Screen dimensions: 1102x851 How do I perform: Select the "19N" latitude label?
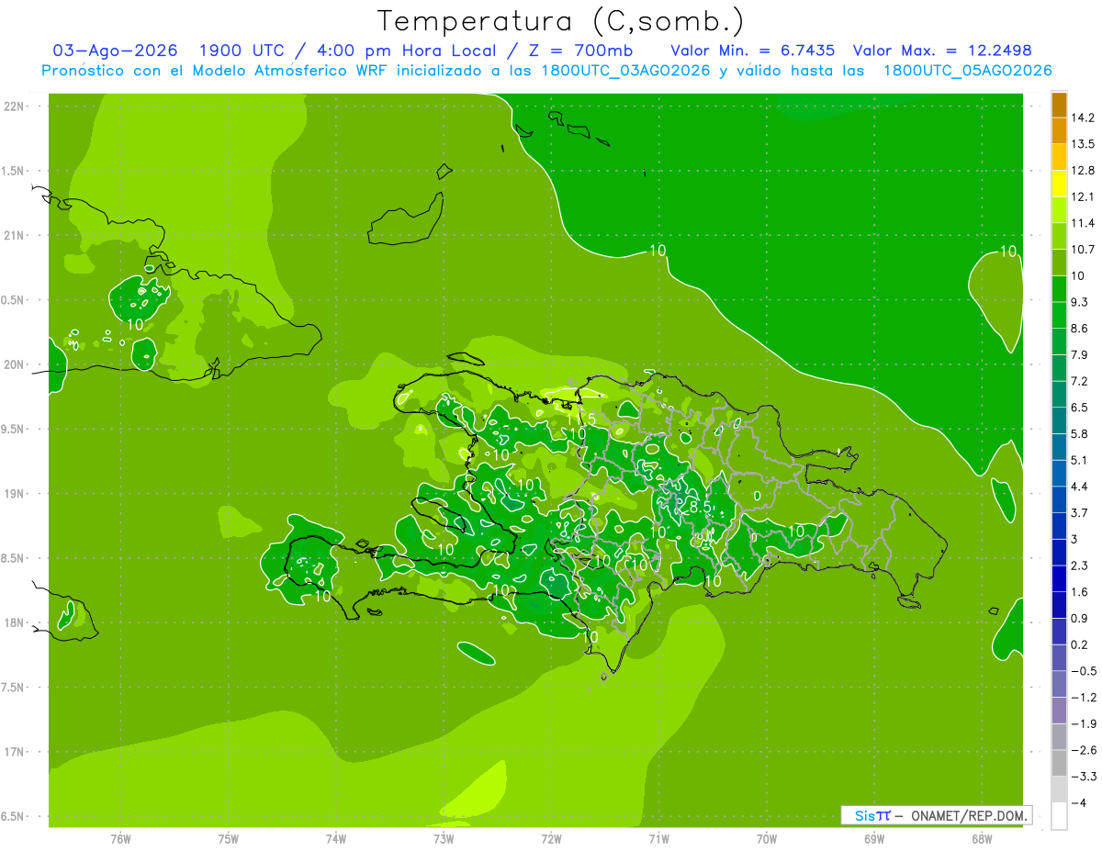point(16,494)
